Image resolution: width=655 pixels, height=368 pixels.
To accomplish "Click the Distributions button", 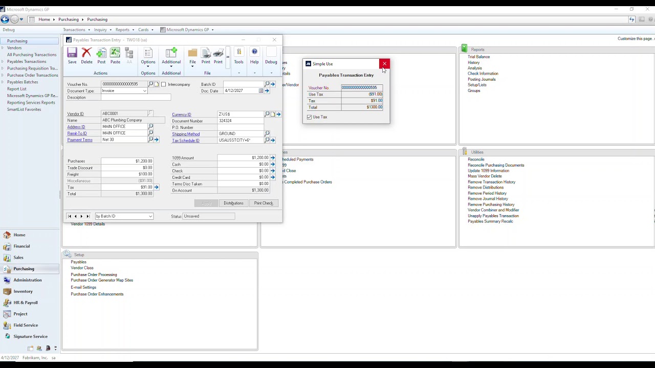I will [x=233, y=203].
